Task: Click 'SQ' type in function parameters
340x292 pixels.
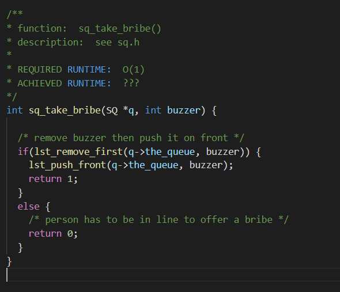Action: click(112, 111)
